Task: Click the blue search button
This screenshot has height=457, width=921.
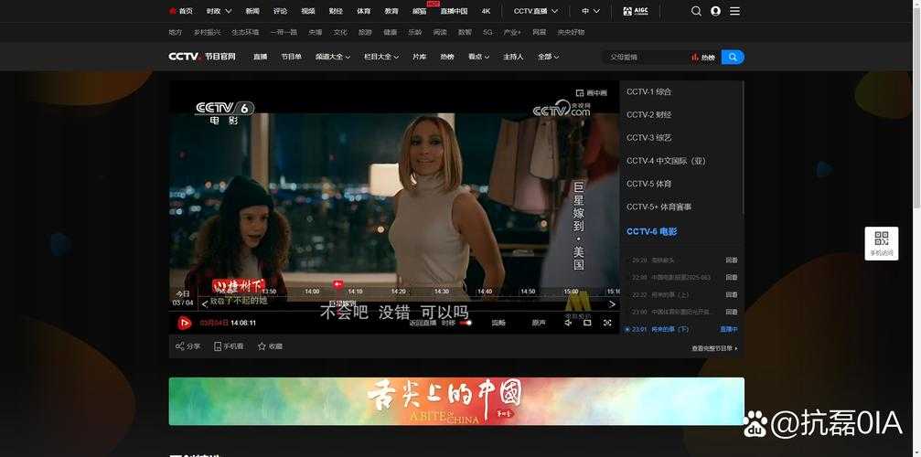Action: pyautogui.click(x=733, y=57)
